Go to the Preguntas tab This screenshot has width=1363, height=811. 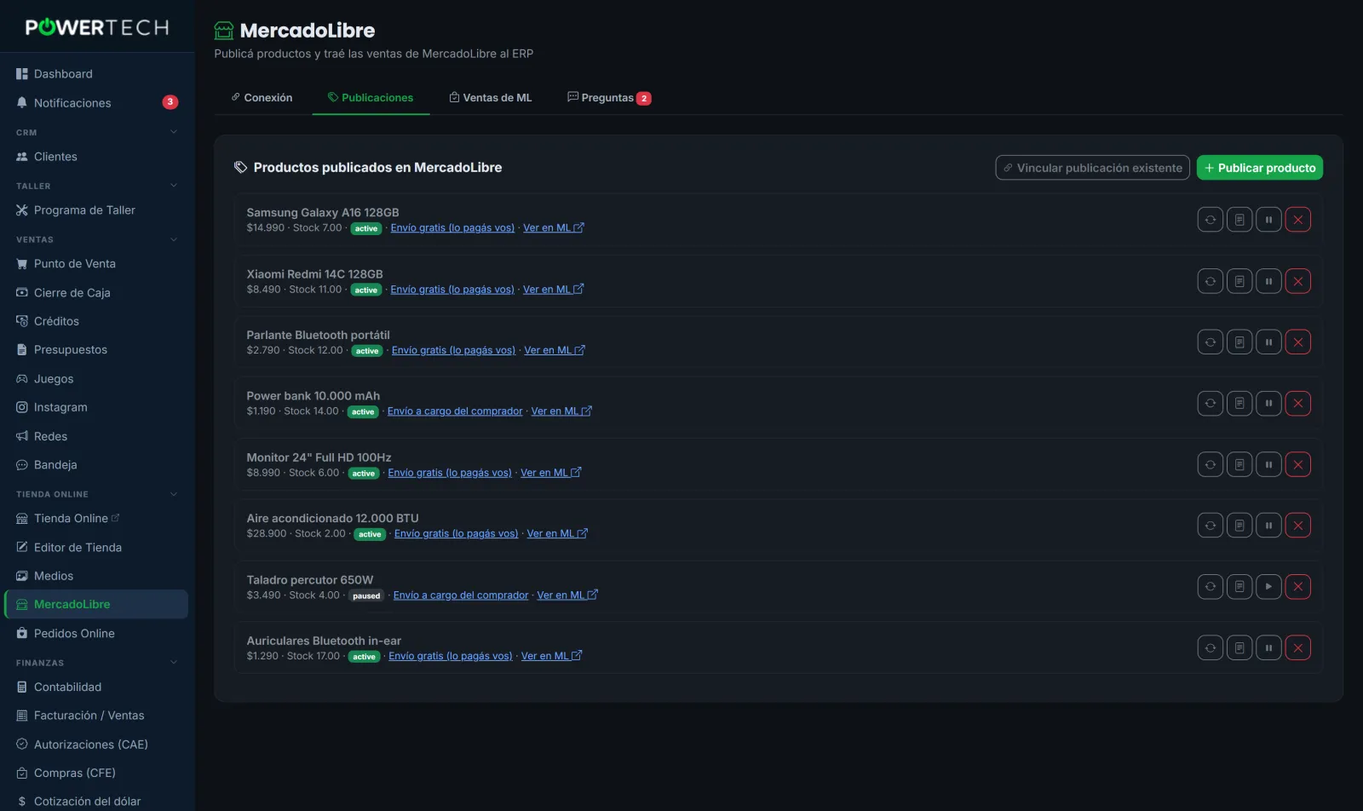coord(609,98)
